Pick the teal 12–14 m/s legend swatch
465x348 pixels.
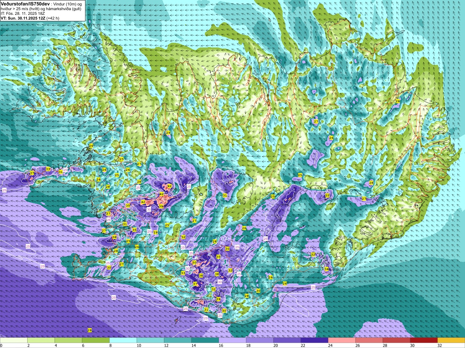[178, 340]
